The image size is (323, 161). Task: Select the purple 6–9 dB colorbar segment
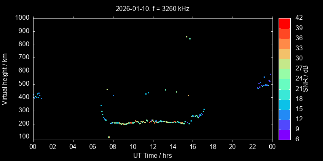pyautogui.click(x=285, y=134)
